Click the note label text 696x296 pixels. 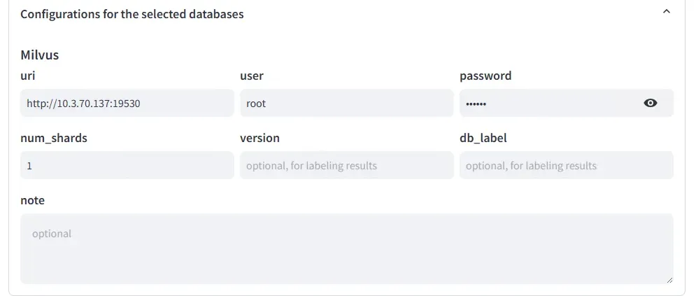point(32,200)
